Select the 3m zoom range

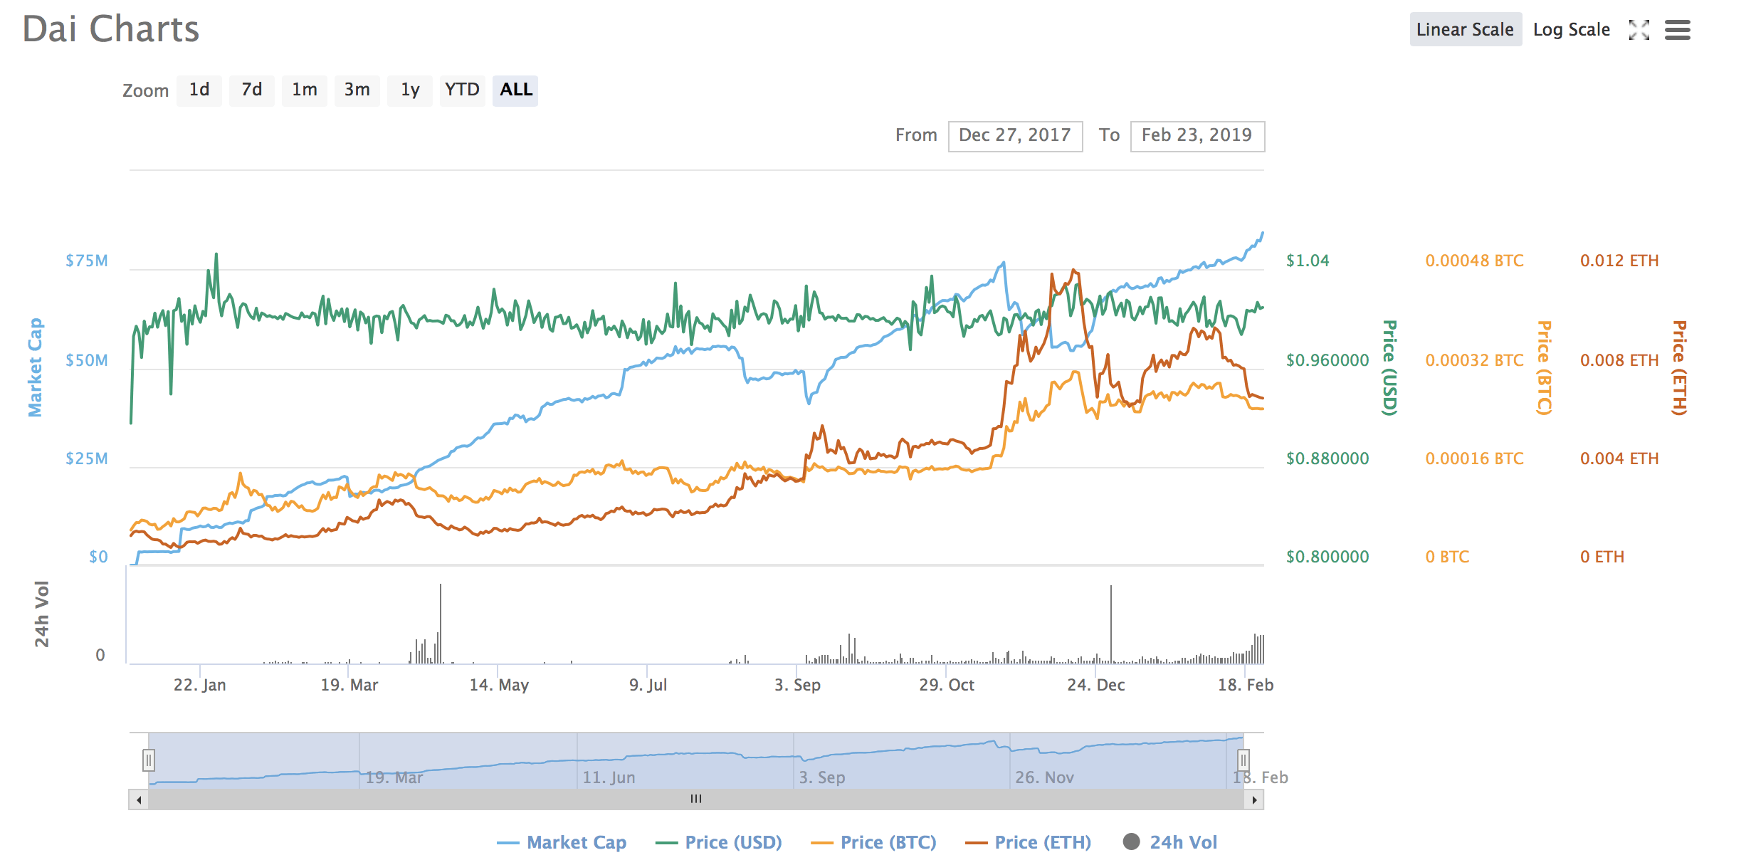(357, 90)
